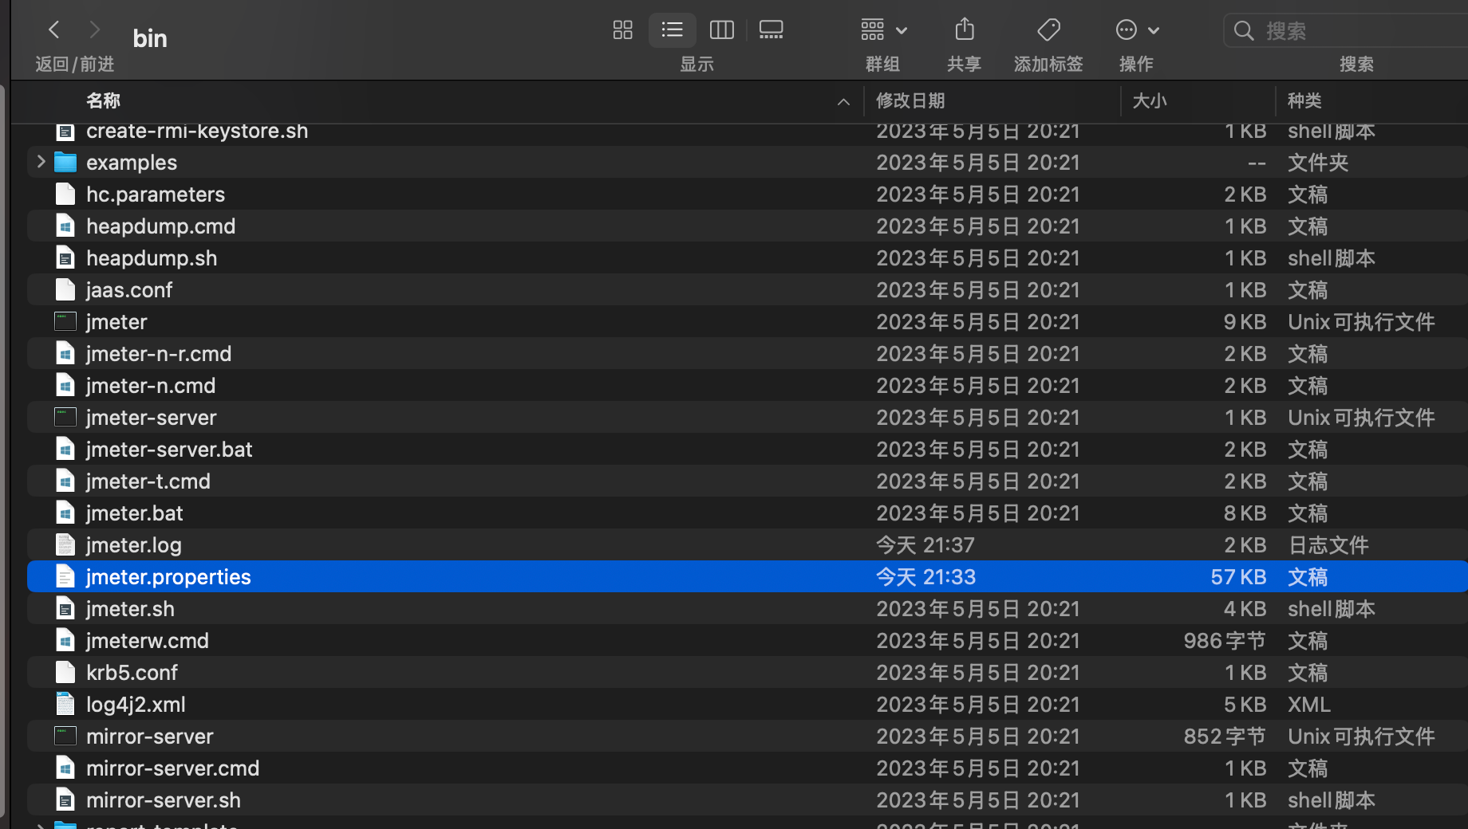The width and height of the screenshot is (1468, 829).
Task: Select the jmeter.log file
Action: [134, 545]
